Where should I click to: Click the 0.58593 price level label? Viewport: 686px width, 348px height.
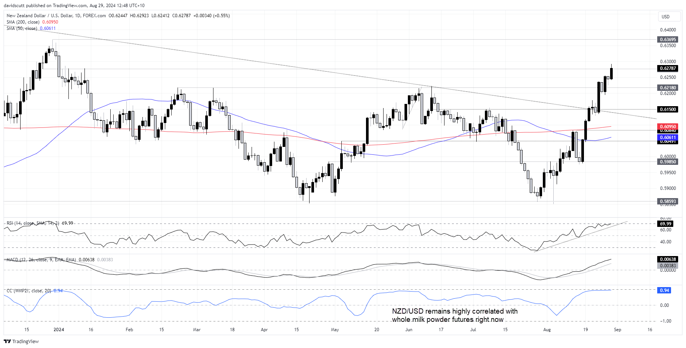668,201
